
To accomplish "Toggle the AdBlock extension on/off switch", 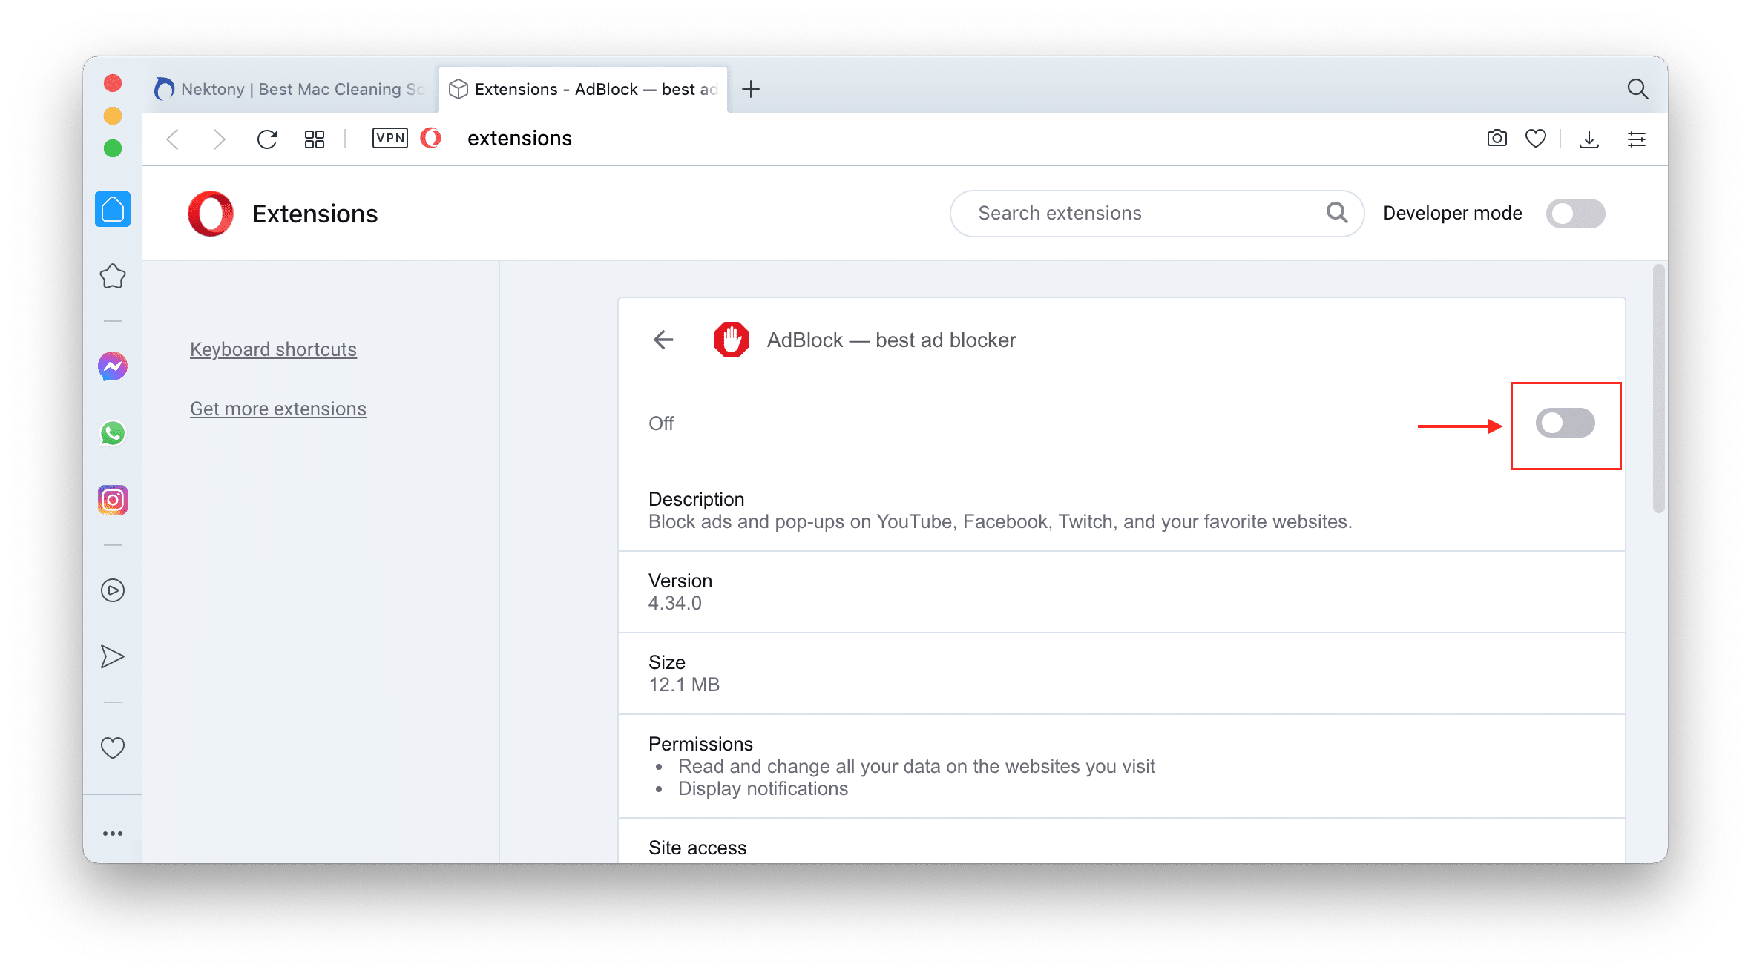I will click(1566, 423).
